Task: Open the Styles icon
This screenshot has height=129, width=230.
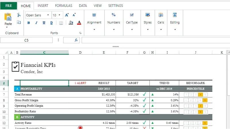Action: [x=147, y=15]
